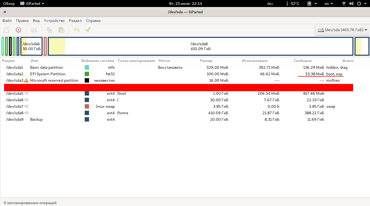Click the green fat32 color swatch

87,74
